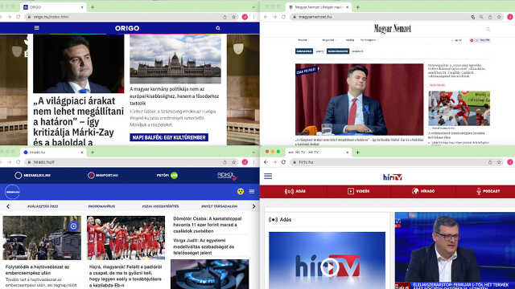This screenshot has width=515, height=289.
Task: Click the round hirado.hu logo
Action: [13, 192]
